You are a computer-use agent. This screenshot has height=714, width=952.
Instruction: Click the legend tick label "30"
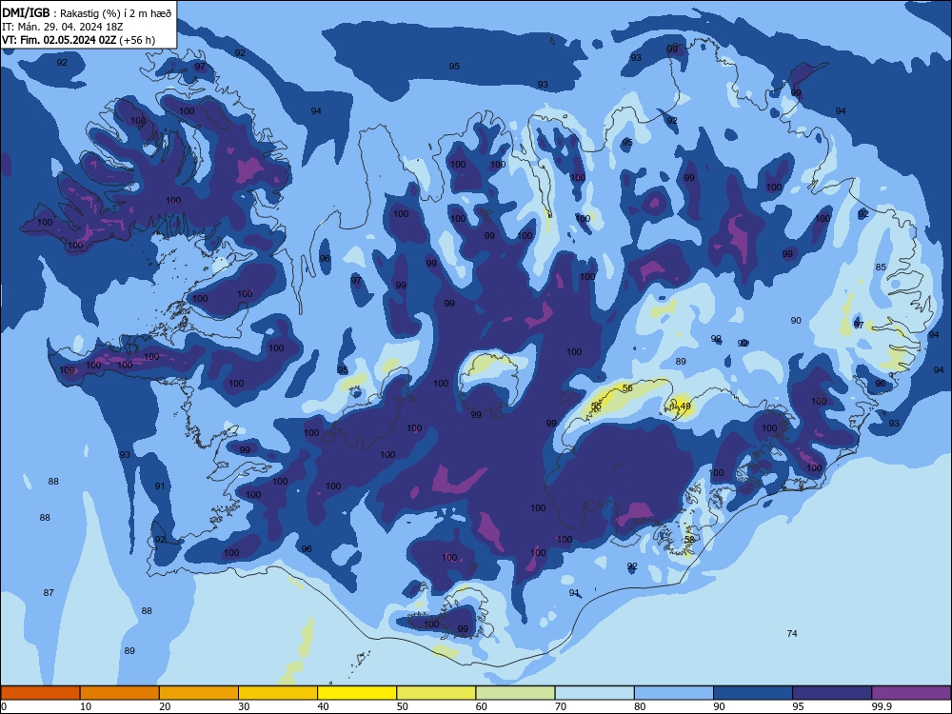tap(244, 706)
